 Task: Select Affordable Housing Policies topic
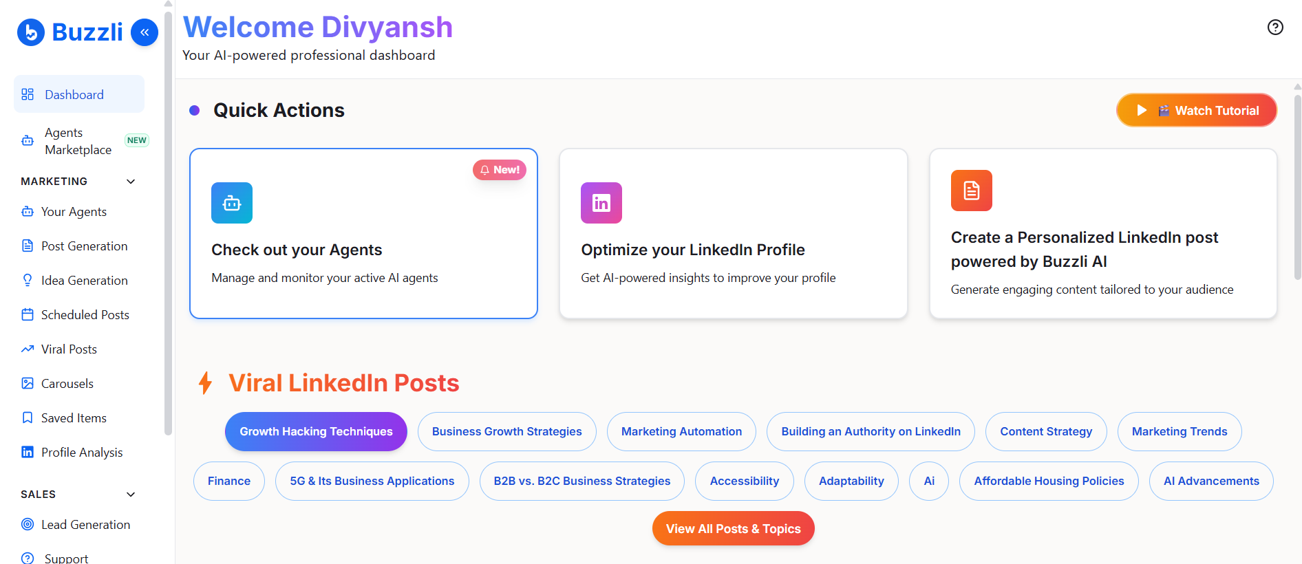1049,481
